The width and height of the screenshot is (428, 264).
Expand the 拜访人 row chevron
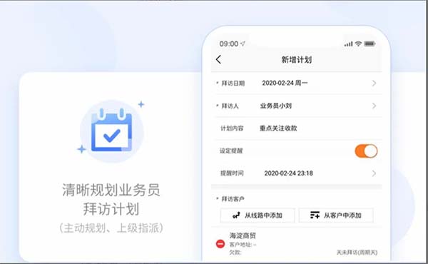374,106
